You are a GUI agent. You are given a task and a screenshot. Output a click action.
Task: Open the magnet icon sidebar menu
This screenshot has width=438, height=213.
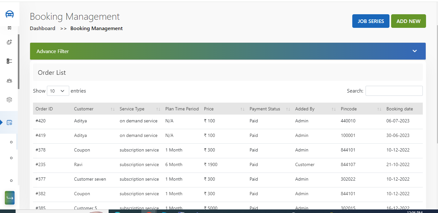pos(9,42)
